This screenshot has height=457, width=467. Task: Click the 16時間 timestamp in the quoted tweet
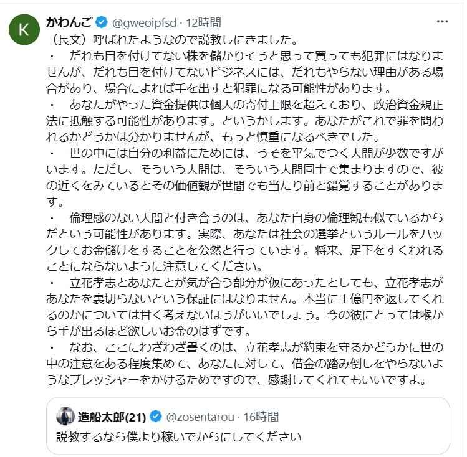click(x=259, y=415)
